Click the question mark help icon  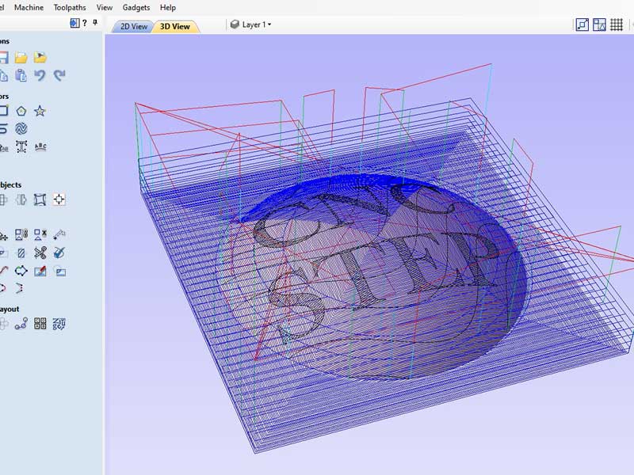click(x=84, y=24)
